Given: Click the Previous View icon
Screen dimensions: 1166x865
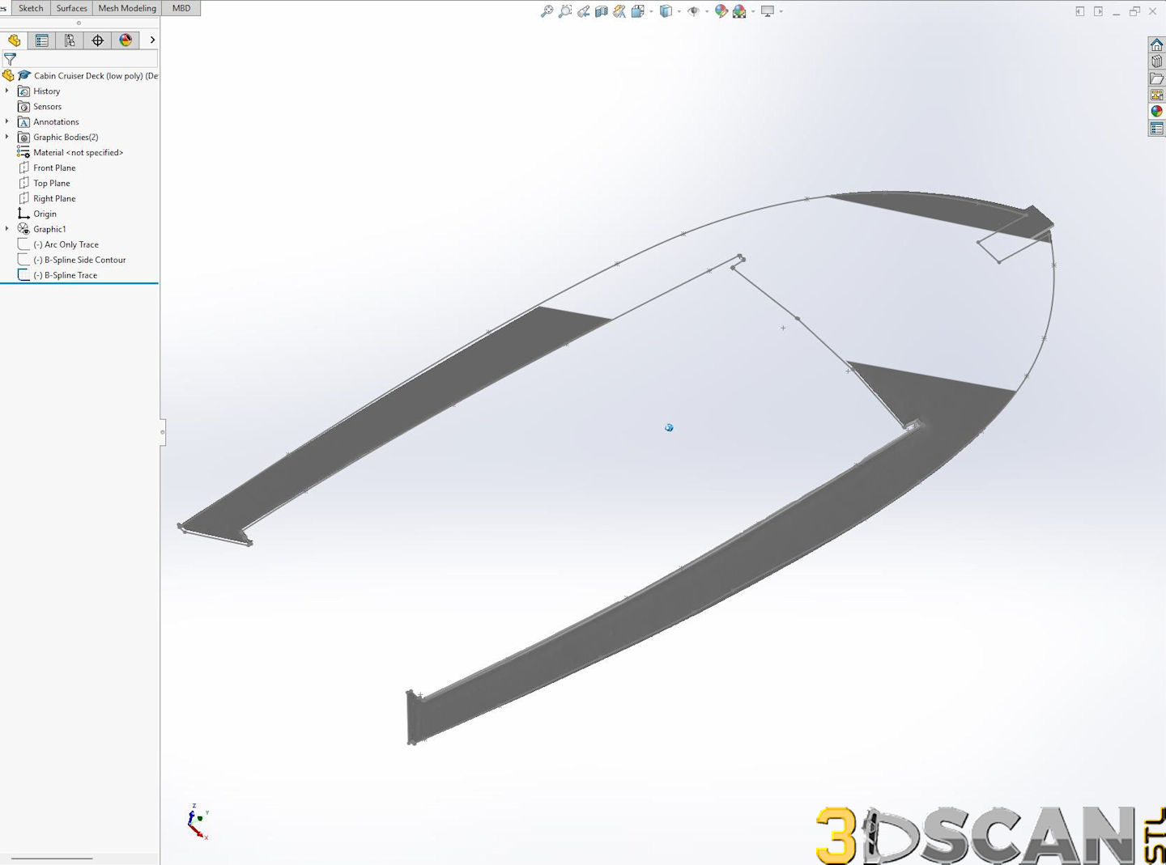Looking at the screenshot, I should pyautogui.click(x=583, y=11).
